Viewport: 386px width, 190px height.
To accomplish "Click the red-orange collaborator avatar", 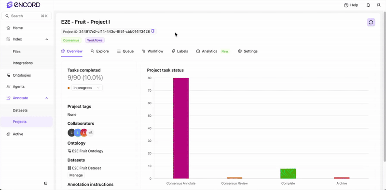I will pyautogui.click(x=84, y=133).
